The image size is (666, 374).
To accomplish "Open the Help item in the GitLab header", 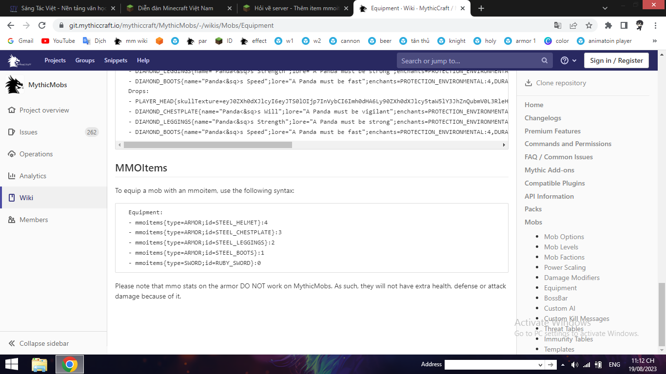I will pyautogui.click(x=143, y=60).
